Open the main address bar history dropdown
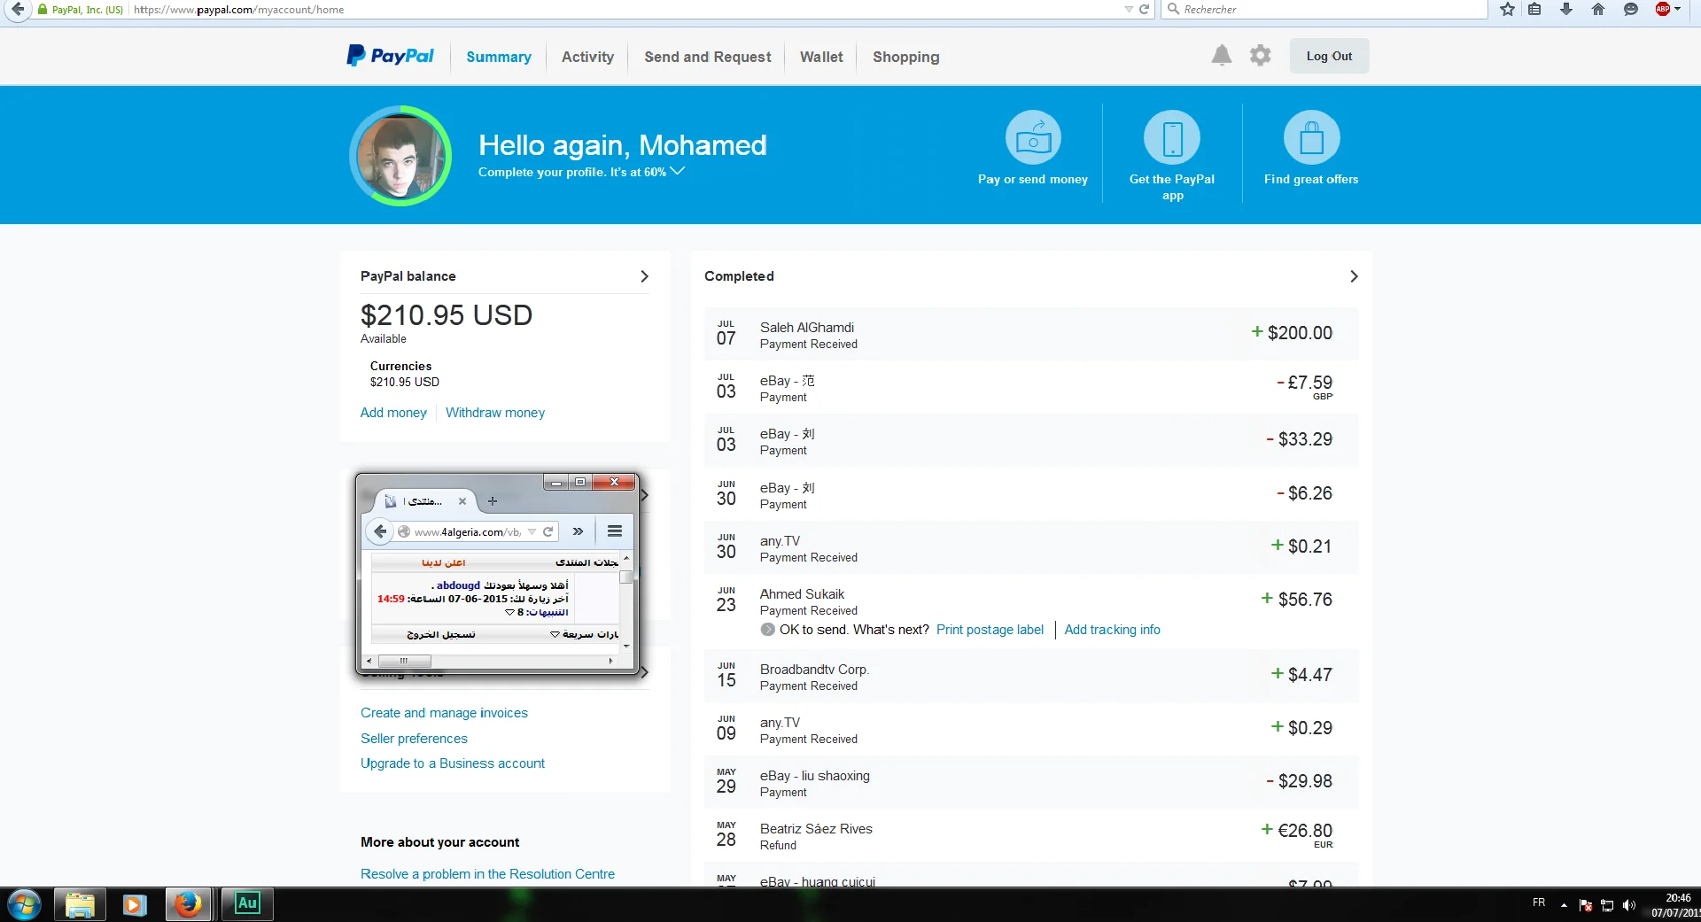This screenshot has height=922, width=1701. (1129, 10)
